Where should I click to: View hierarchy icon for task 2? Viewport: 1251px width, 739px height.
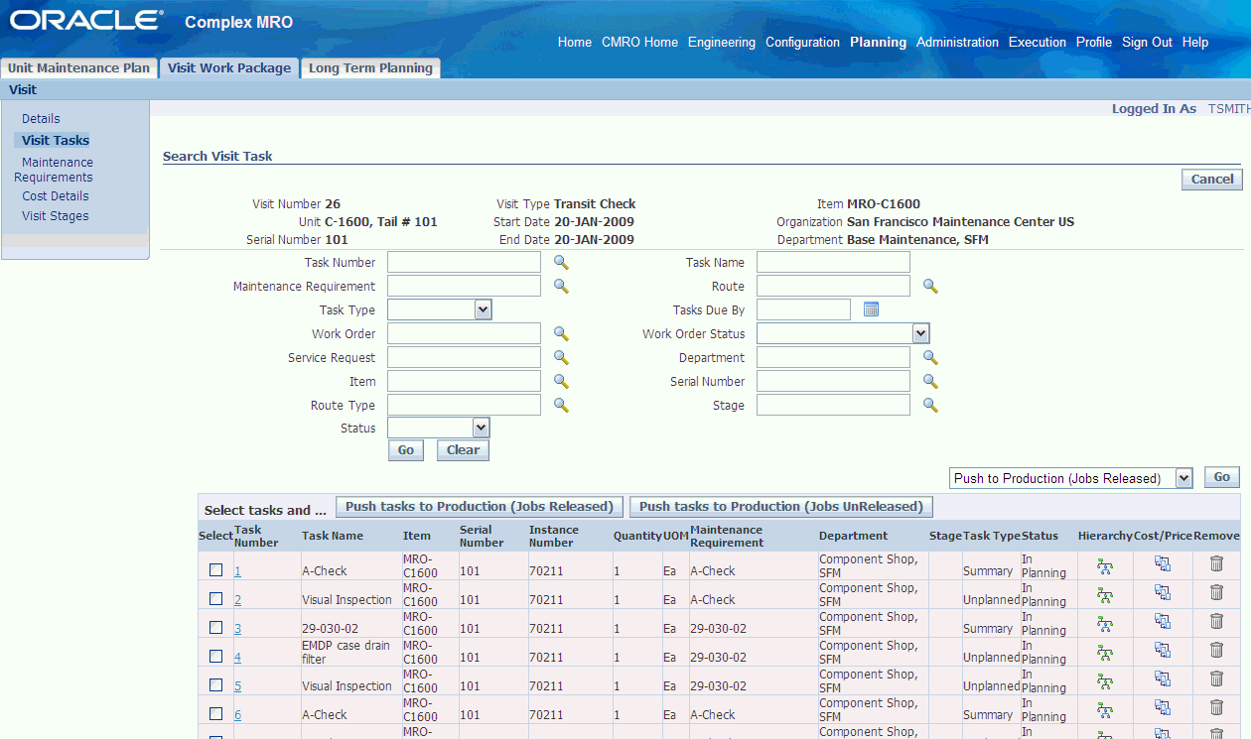[1105, 595]
